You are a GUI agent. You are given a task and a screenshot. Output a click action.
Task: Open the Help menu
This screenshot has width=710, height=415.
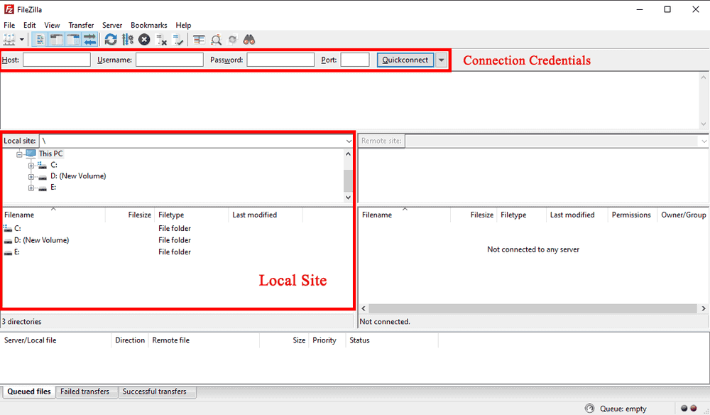[183, 26]
